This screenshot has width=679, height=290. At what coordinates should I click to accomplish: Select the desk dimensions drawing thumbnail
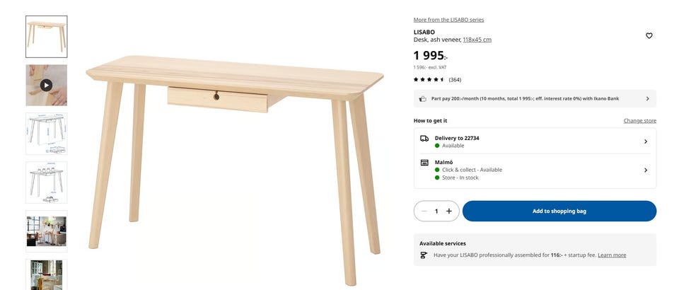click(47, 134)
